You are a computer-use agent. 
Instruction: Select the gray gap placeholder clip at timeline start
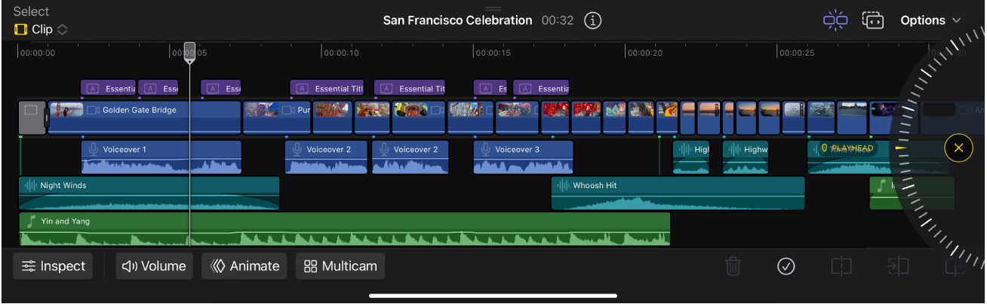32,118
